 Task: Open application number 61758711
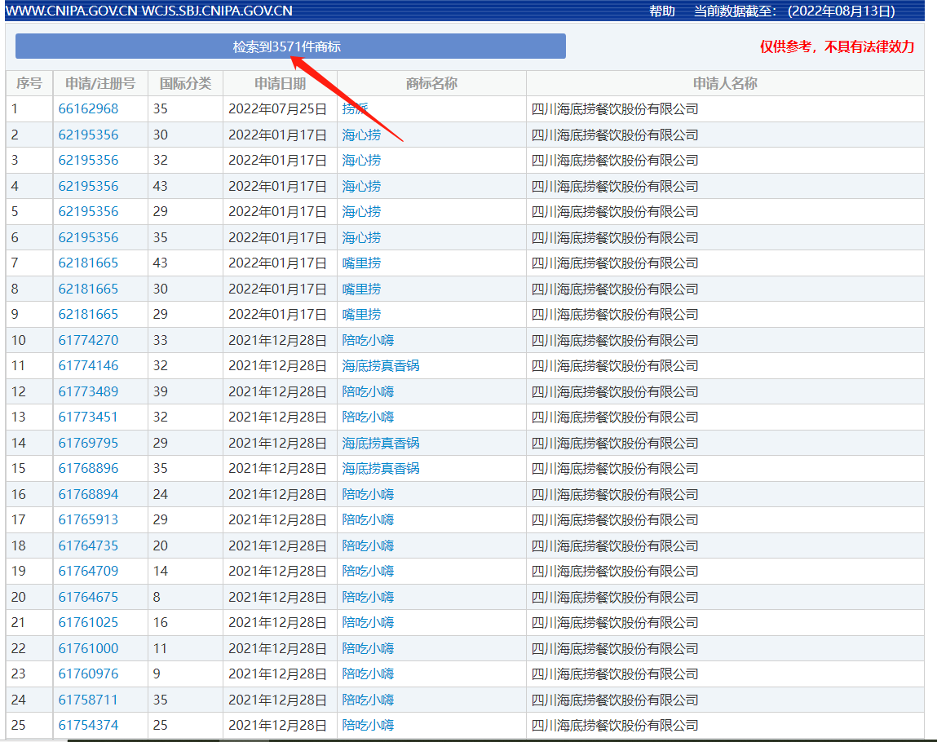(88, 700)
